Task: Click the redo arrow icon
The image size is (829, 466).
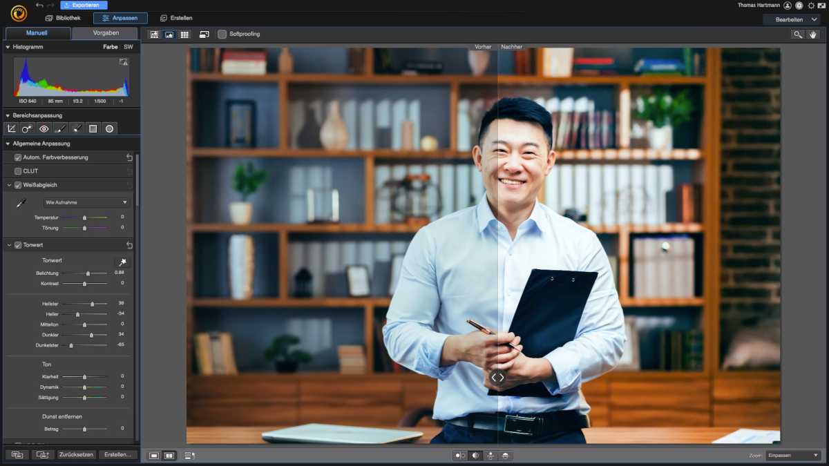Action: click(50, 6)
